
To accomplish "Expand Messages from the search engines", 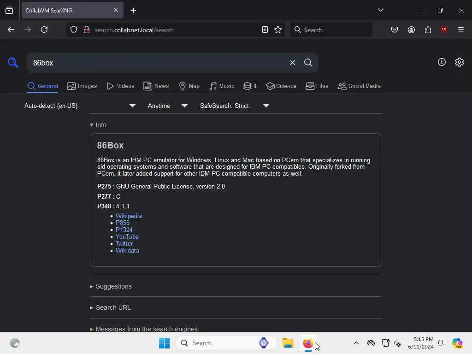I will 144,329.
